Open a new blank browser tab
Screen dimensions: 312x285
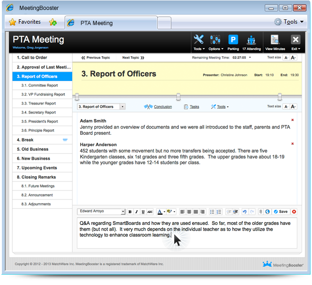(x=164, y=23)
